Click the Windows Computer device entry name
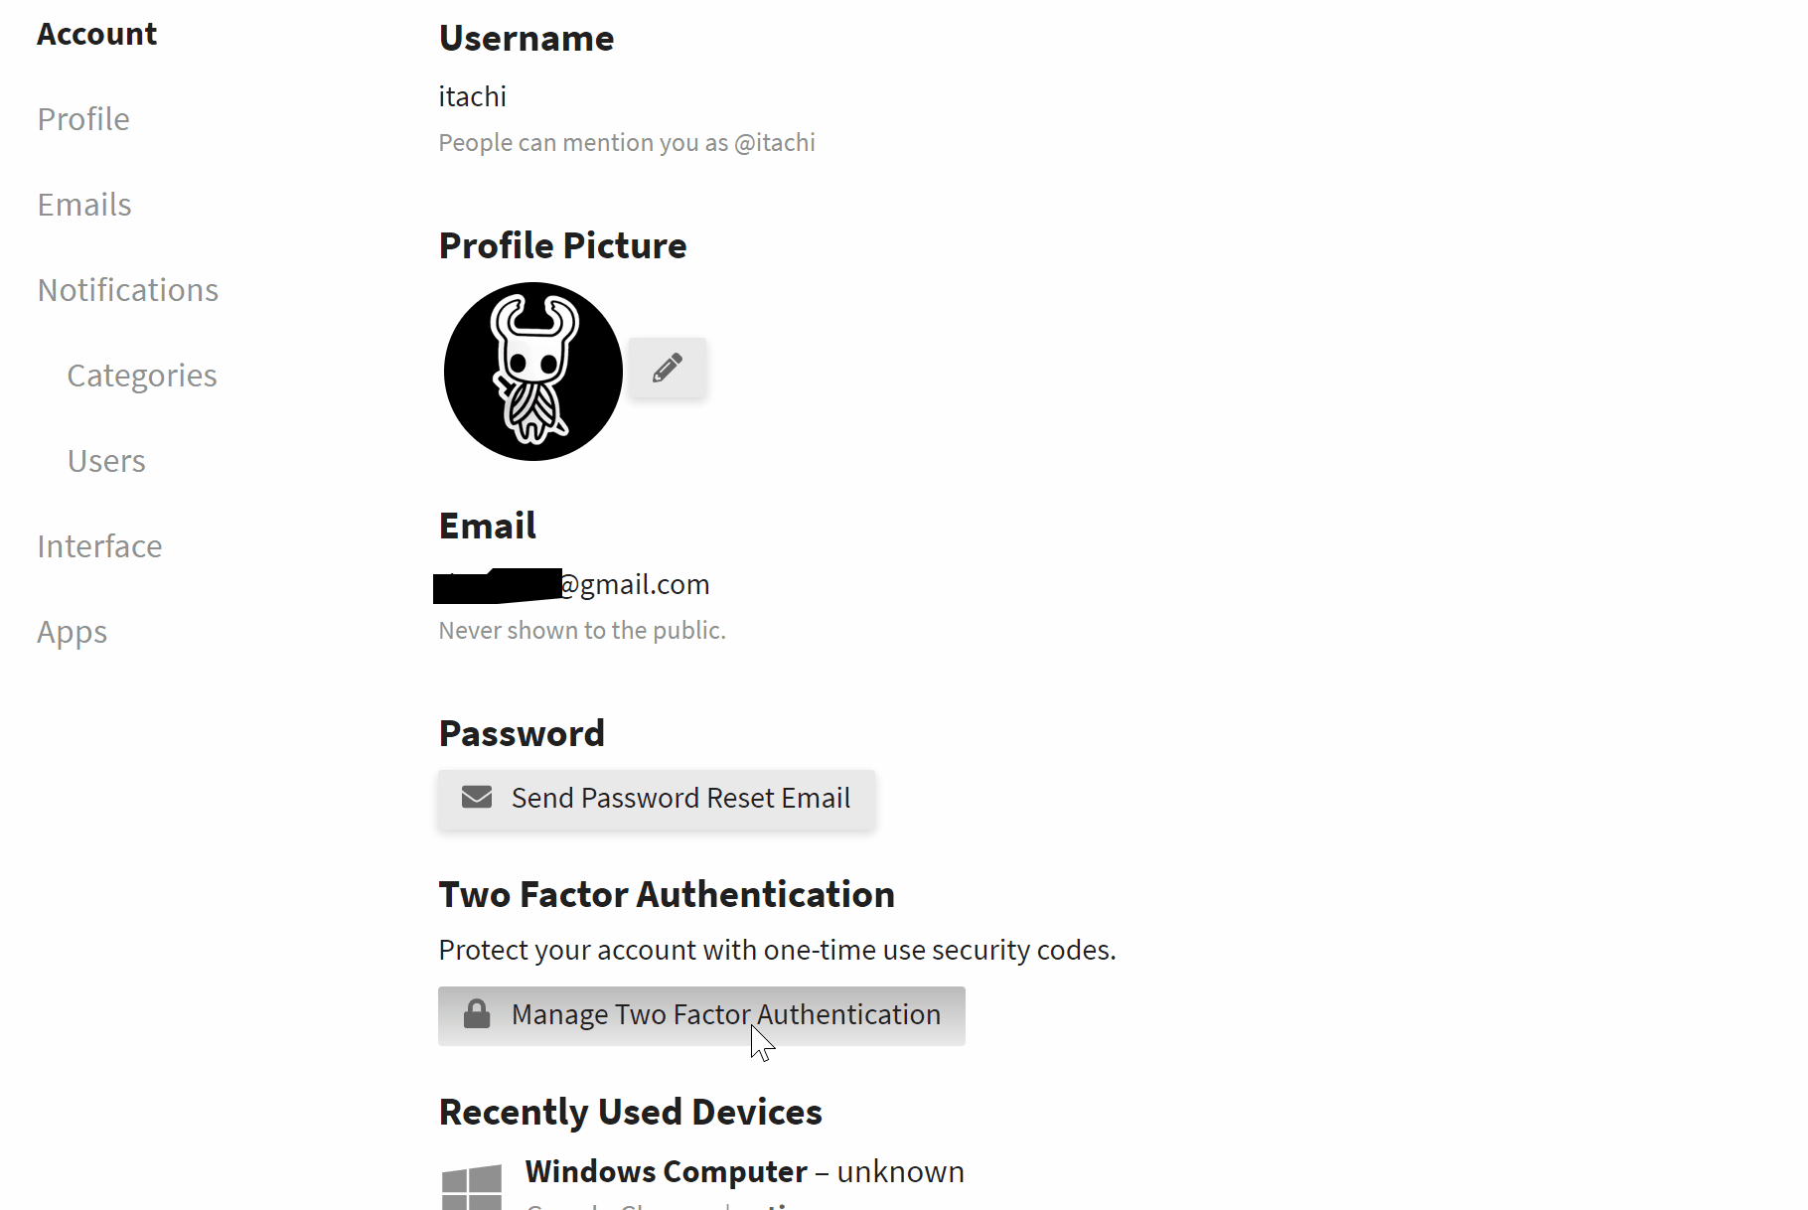The image size is (1808, 1210). click(666, 1172)
